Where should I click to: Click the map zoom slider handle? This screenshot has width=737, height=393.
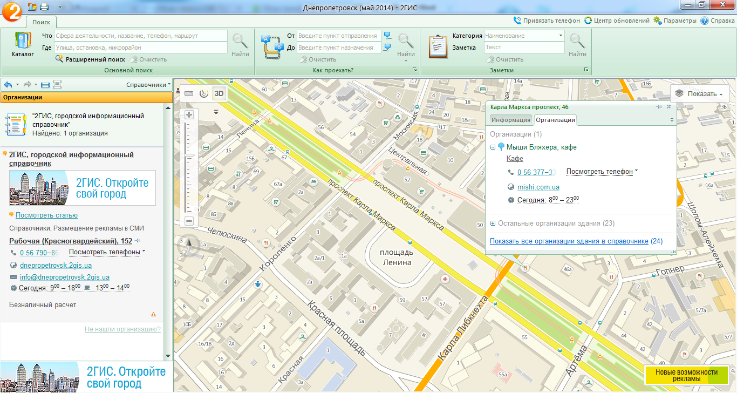coord(189,156)
